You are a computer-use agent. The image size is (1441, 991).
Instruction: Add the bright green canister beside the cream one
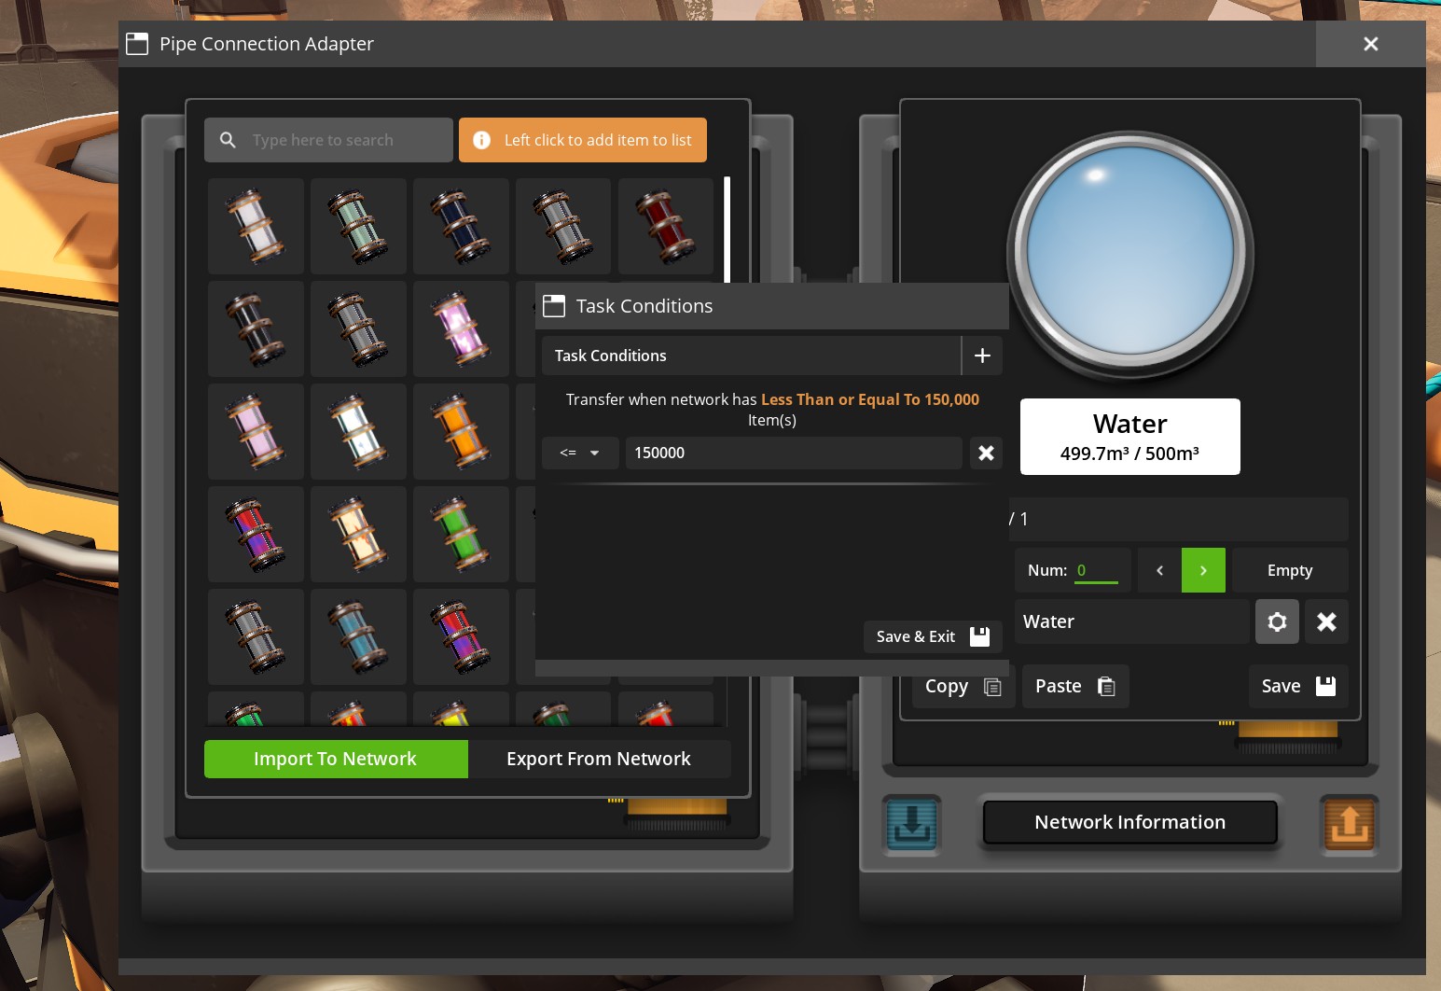click(x=461, y=534)
